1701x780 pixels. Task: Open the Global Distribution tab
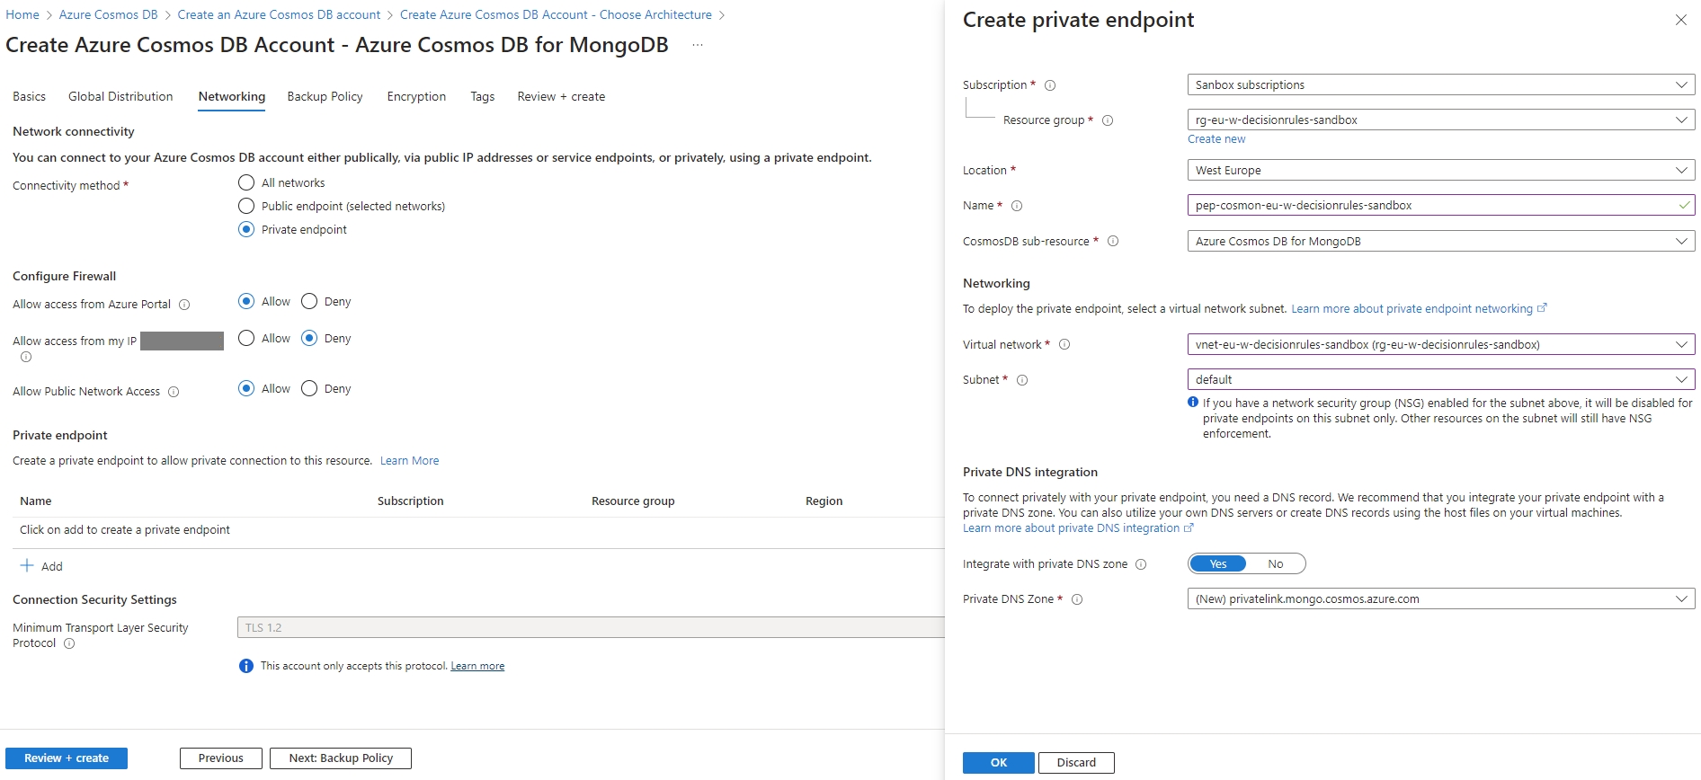(x=120, y=96)
